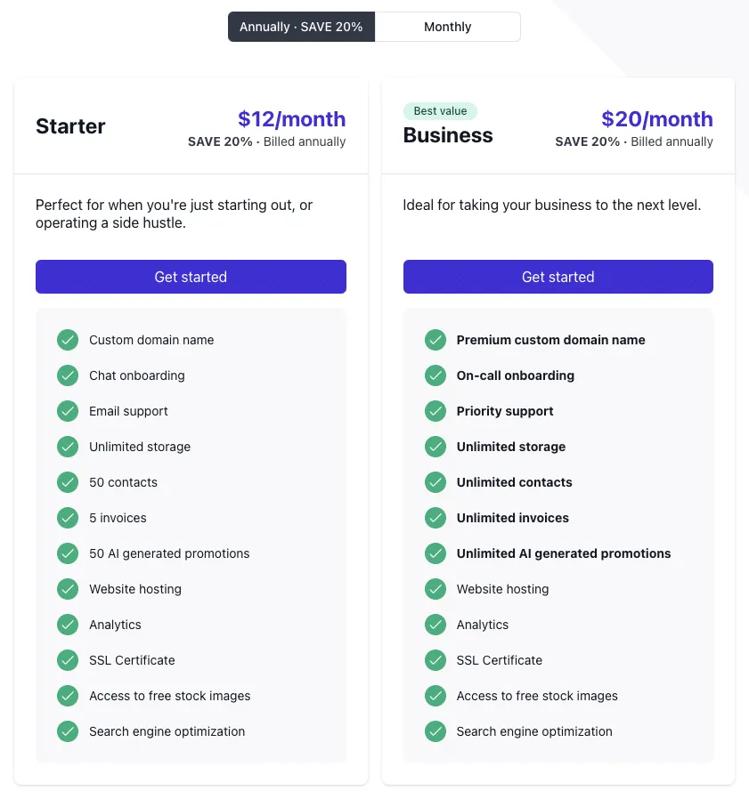Click Get started under Starter plan

point(191,277)
